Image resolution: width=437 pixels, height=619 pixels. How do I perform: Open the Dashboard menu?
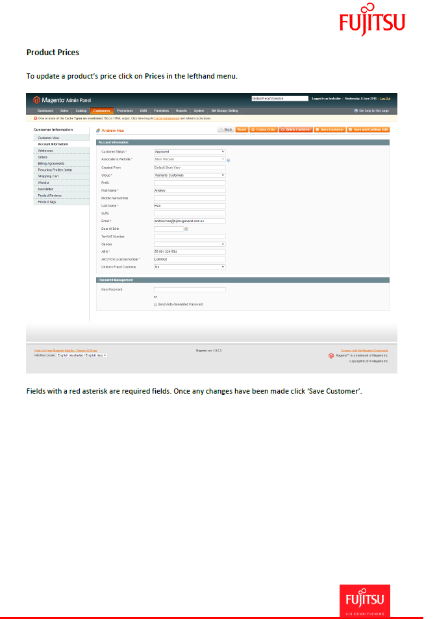coord(45,111)
